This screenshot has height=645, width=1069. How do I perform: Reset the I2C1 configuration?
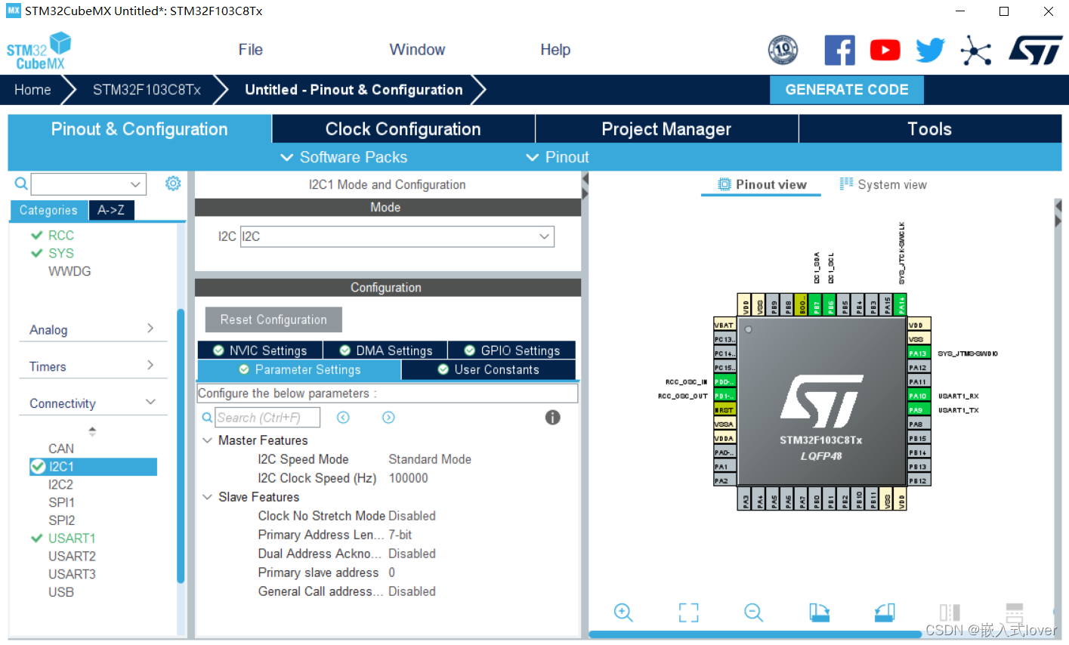(x=273, y=319)
